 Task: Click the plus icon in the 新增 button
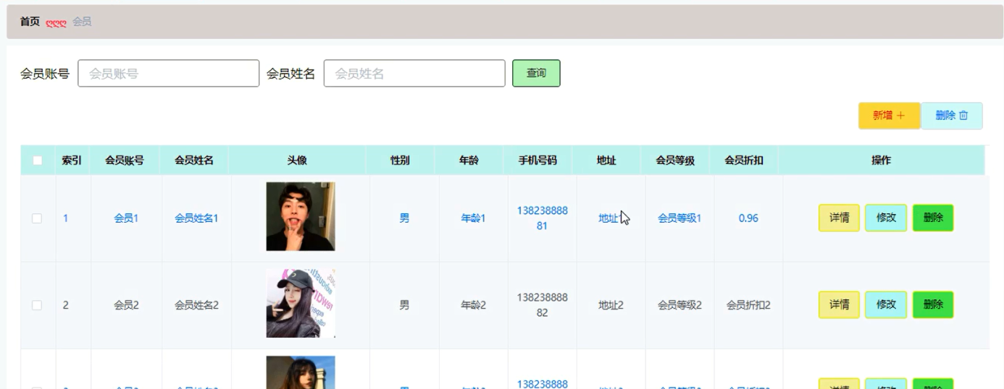pos(900,116)
